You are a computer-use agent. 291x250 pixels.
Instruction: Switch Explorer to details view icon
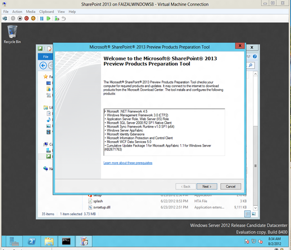click(248, 214)
